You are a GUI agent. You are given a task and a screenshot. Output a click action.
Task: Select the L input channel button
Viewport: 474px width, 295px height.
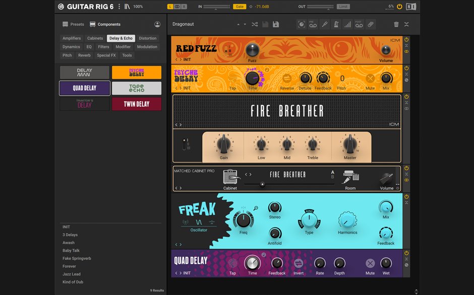coord(170,7)
